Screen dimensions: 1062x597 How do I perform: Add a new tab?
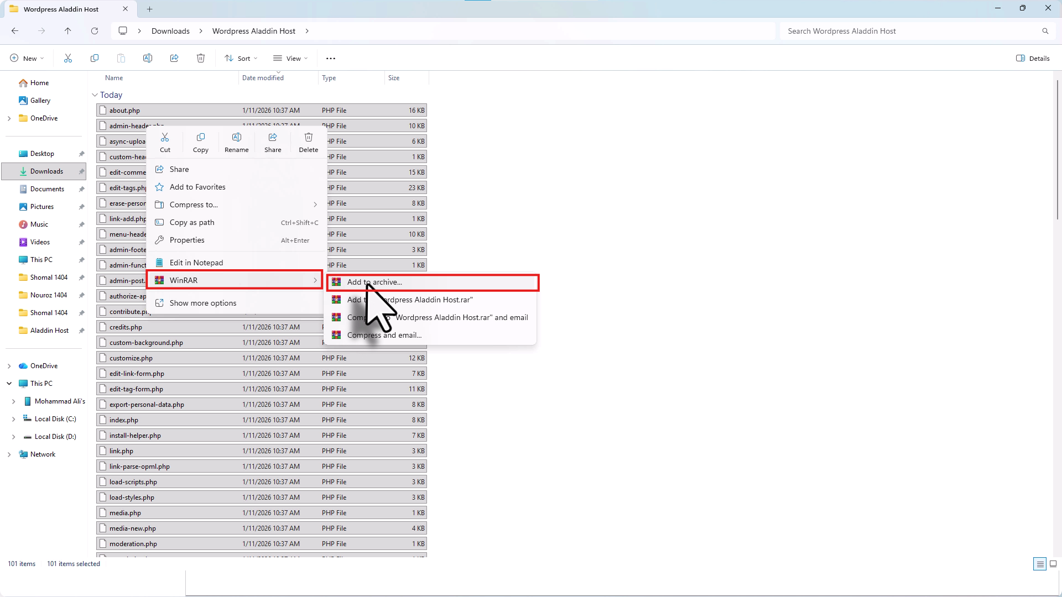pos(149,9)
